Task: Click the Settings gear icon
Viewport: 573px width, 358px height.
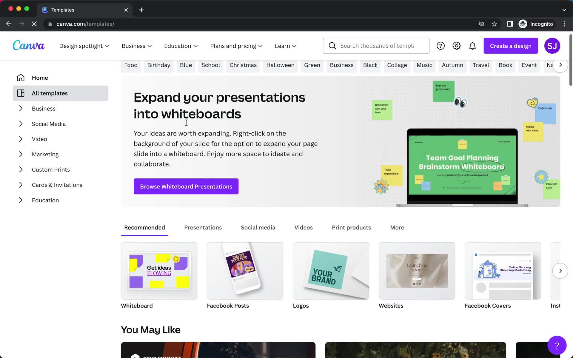Action: tap(456, 46)
